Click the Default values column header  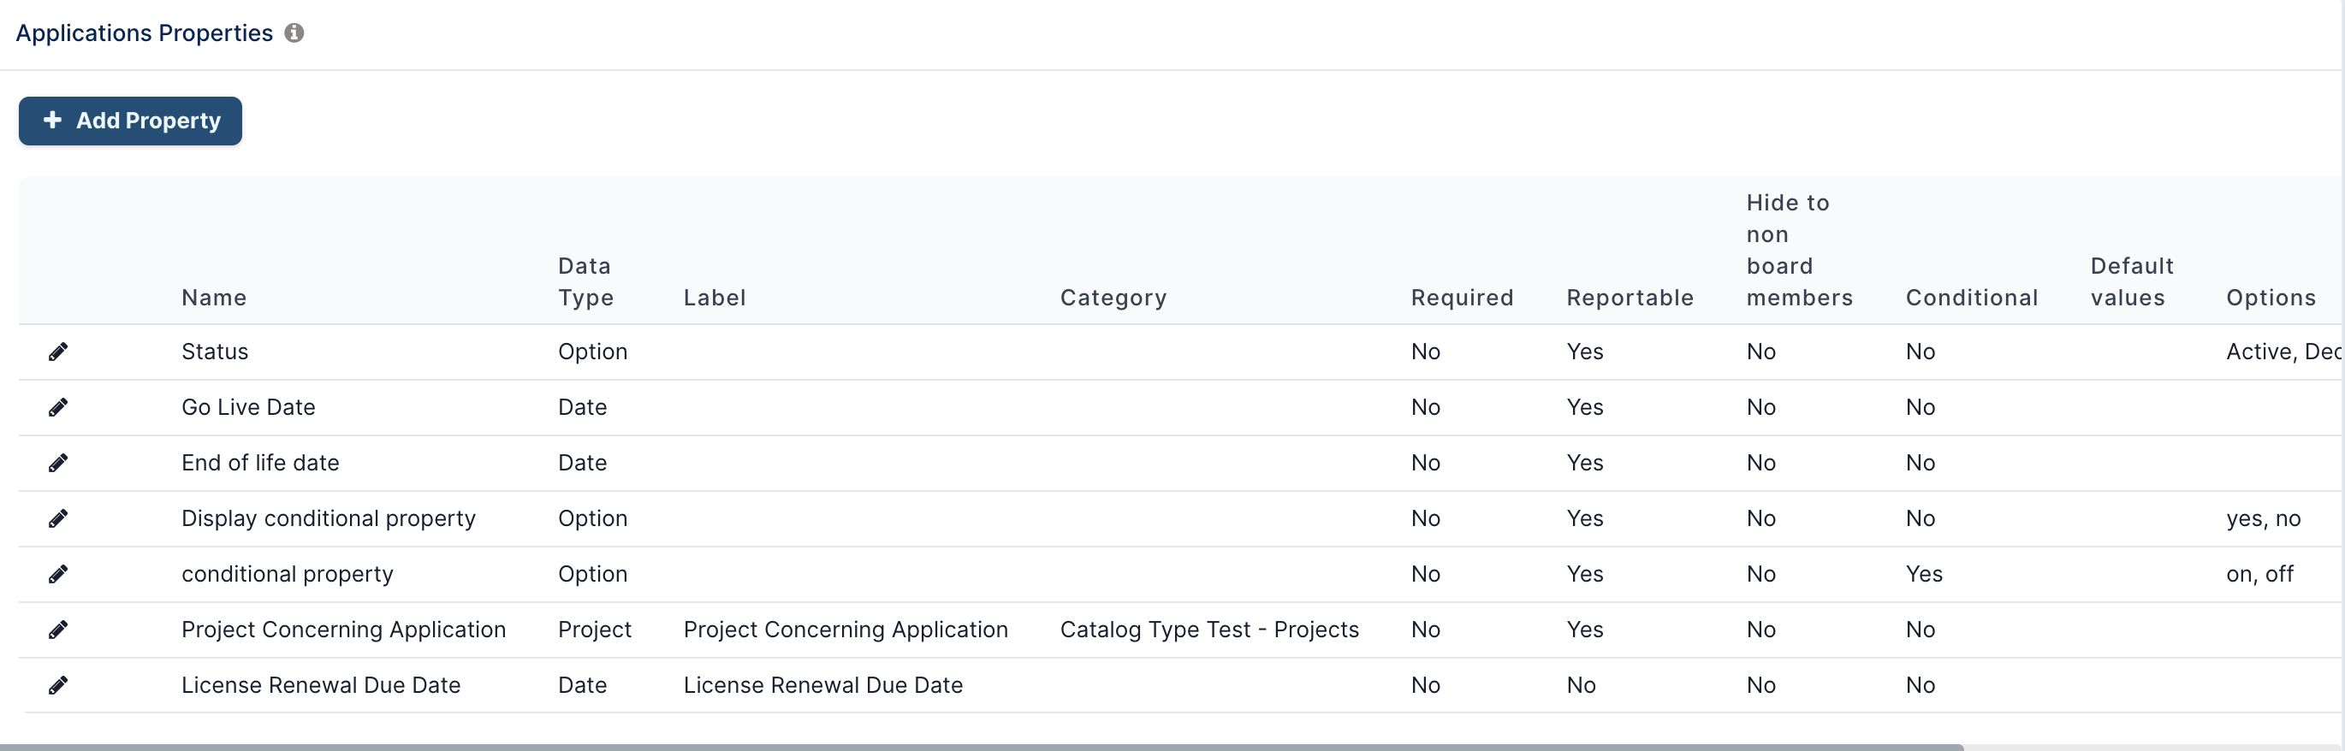(x=2132, y=282)
